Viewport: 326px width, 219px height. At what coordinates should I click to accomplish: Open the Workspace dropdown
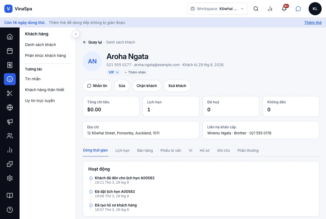[217, 9]
